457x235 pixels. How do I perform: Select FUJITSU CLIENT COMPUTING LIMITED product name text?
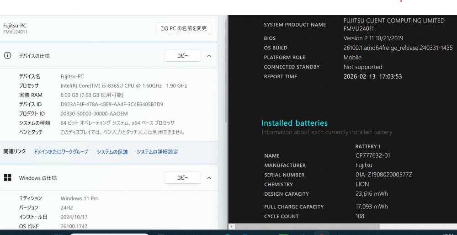[x=394, y=21]
